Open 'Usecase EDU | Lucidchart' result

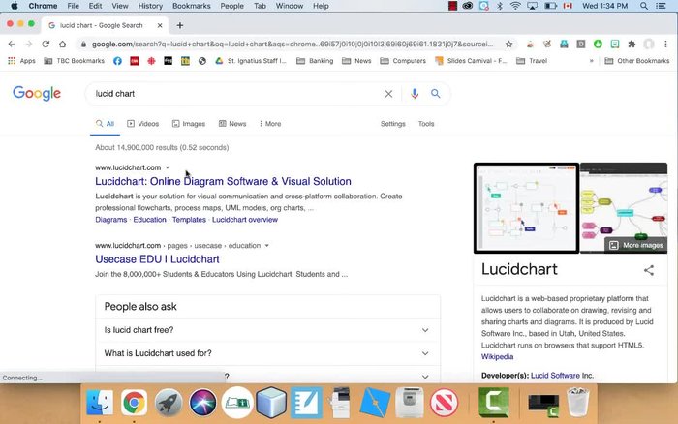coord(157,259)
